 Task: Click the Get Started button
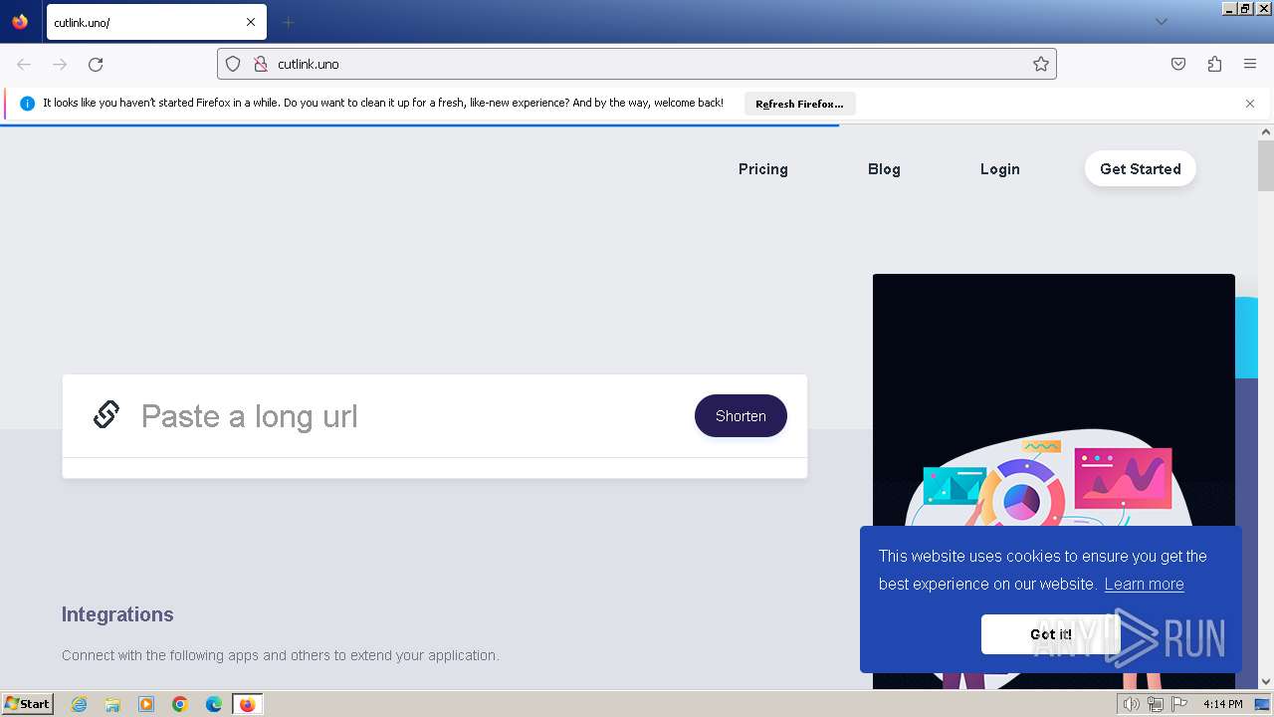1141,169
